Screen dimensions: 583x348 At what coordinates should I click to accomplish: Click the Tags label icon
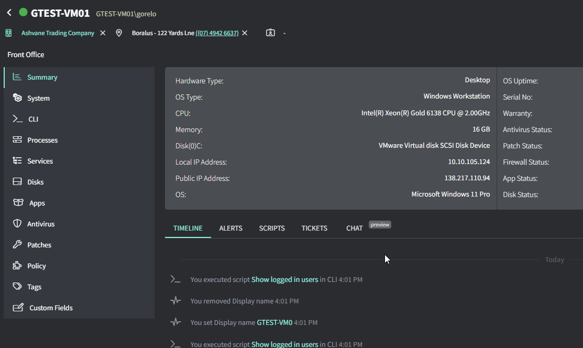17,287
